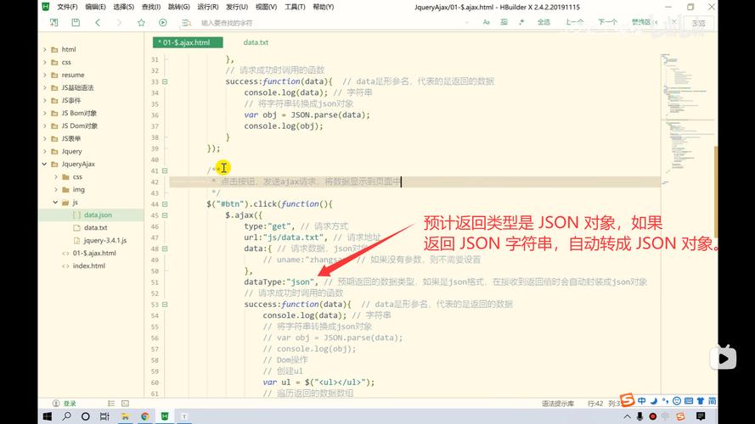
Task: Switch to the data.txt tab
Action: click(x=256, y=42)
